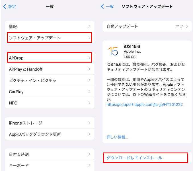This screenshot has width=193, height=171.
Task: Tap the chevron on the AirDrop row
Action: pyautogui.click(x=89, y=57)
